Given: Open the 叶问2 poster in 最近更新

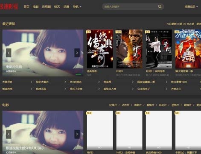Looking at the screenshot, I should [159, 49].
